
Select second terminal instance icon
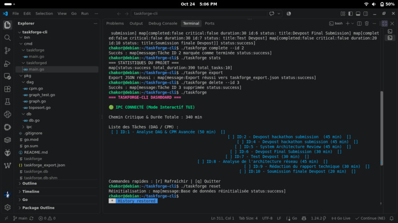[390, 38]
